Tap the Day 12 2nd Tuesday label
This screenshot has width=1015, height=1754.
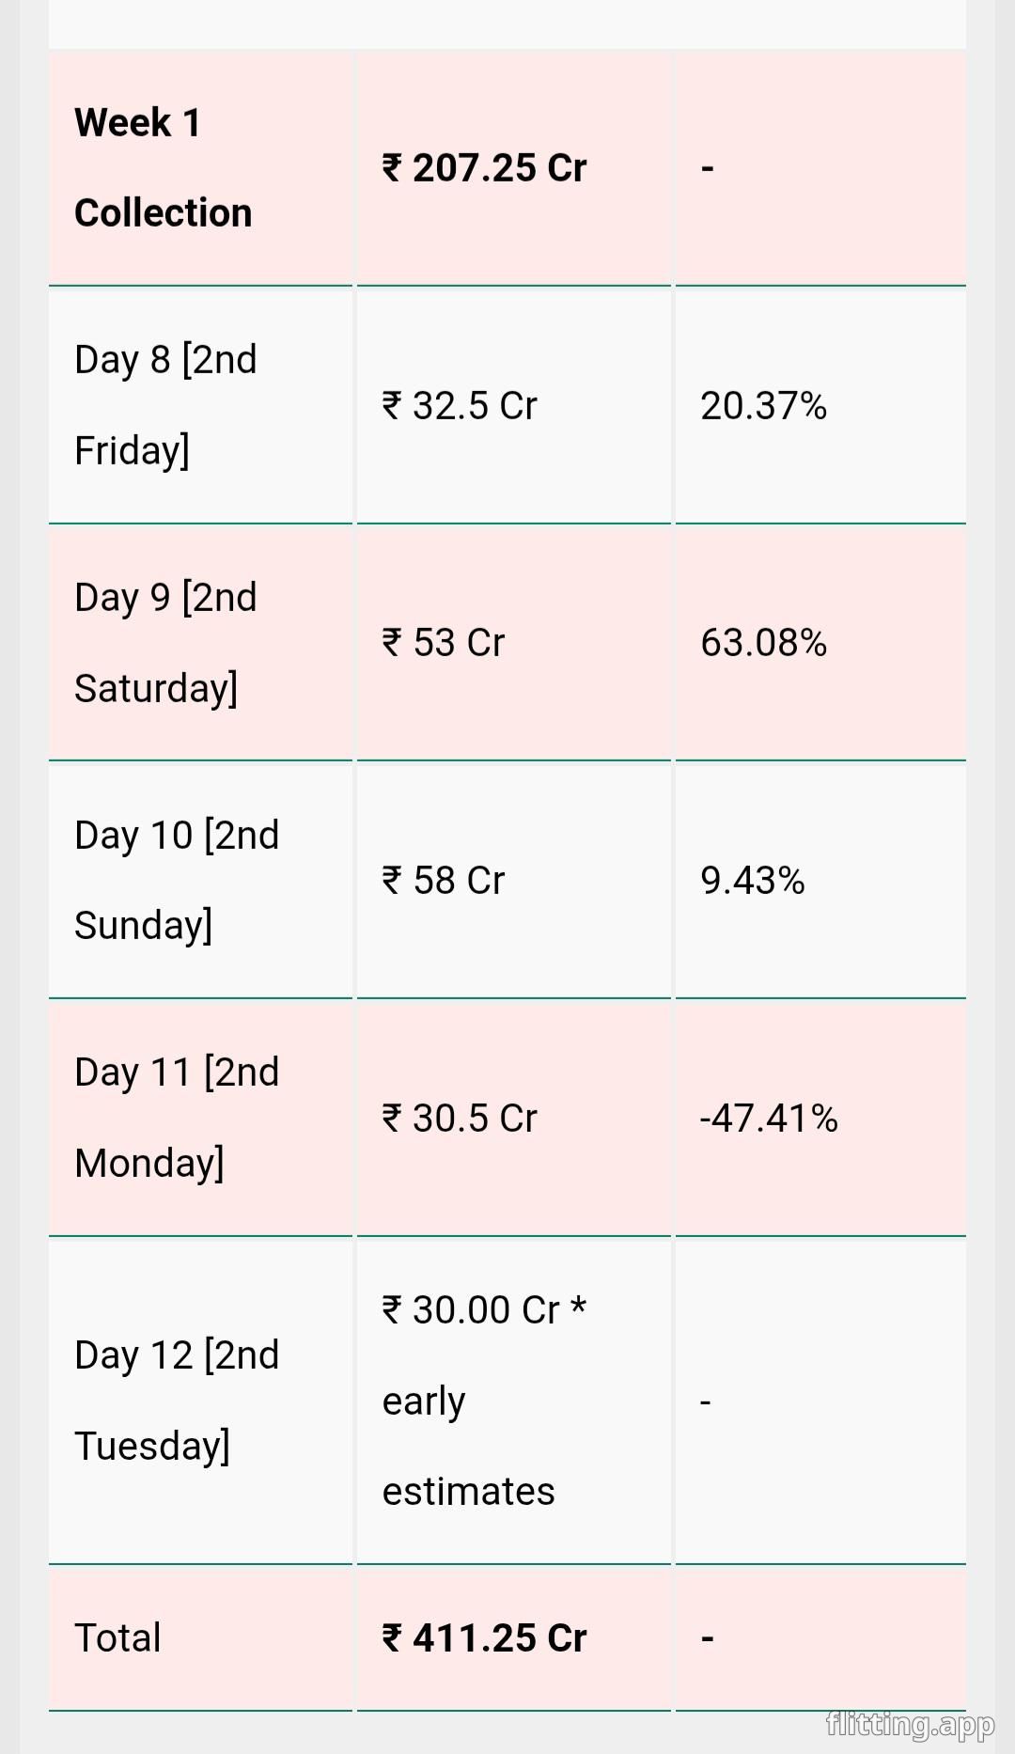pyautogui.click(x=177, y=1401)
